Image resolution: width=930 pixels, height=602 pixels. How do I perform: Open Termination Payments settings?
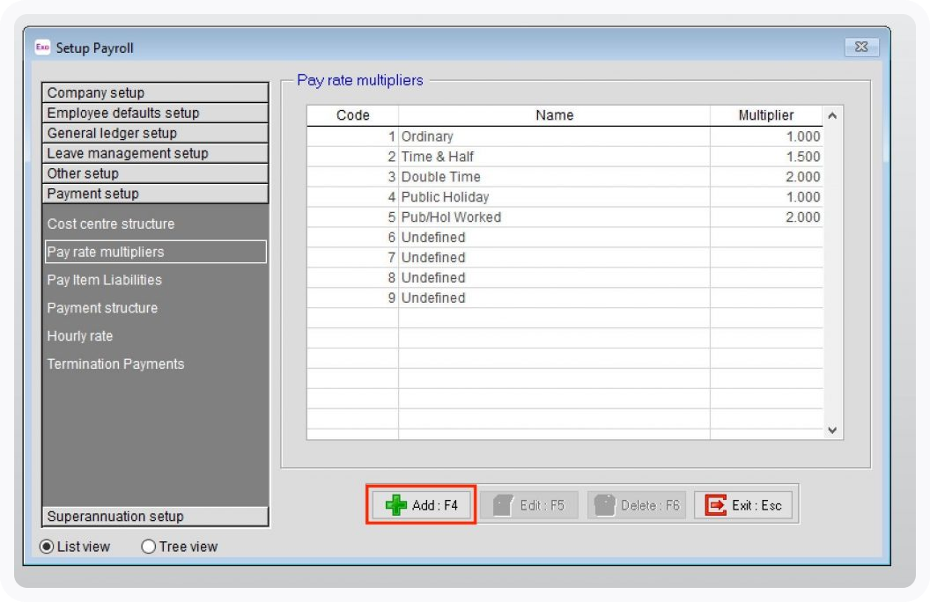(115, 364)
